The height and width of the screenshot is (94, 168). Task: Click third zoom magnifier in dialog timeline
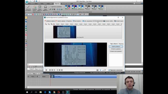(x=52, y=24)
